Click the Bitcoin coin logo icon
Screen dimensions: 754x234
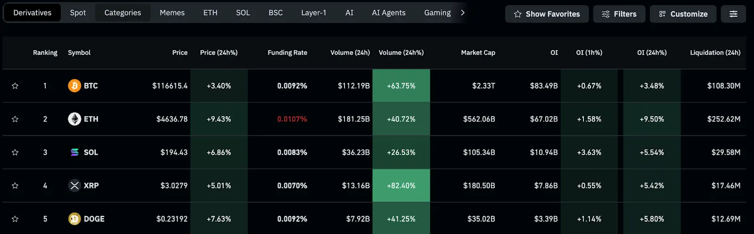coord(74,86)
